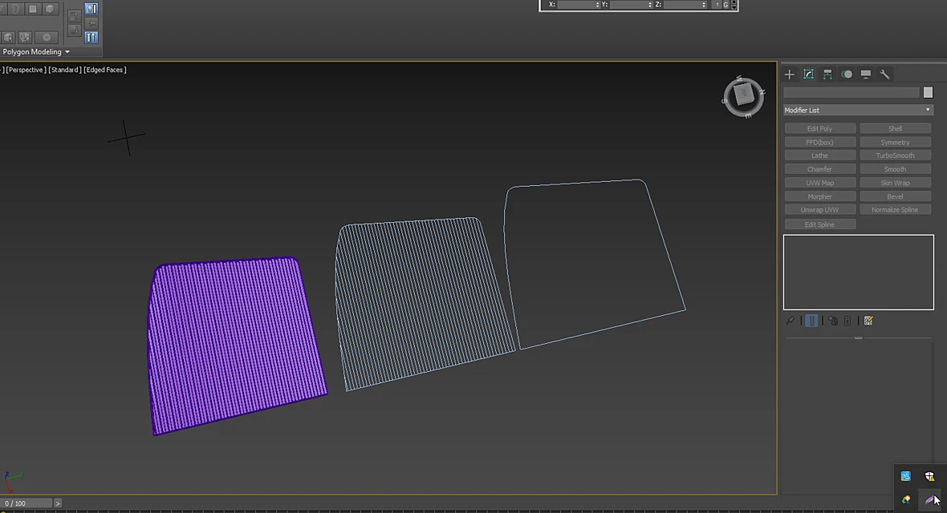Apply the Edit Poly modifier
Screen dimensions: 947x513
coord(819,128)
